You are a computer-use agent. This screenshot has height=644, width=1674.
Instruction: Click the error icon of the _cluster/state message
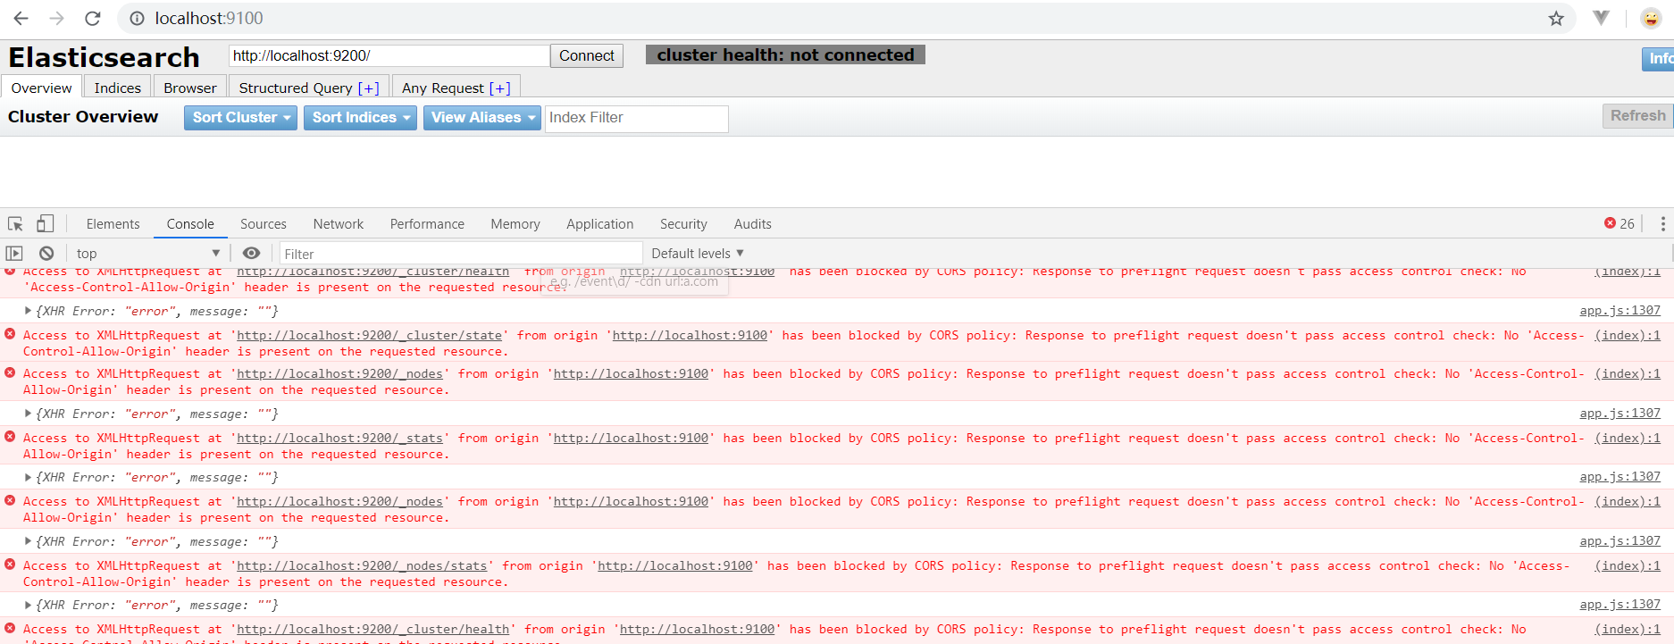(x=10, y=334)
